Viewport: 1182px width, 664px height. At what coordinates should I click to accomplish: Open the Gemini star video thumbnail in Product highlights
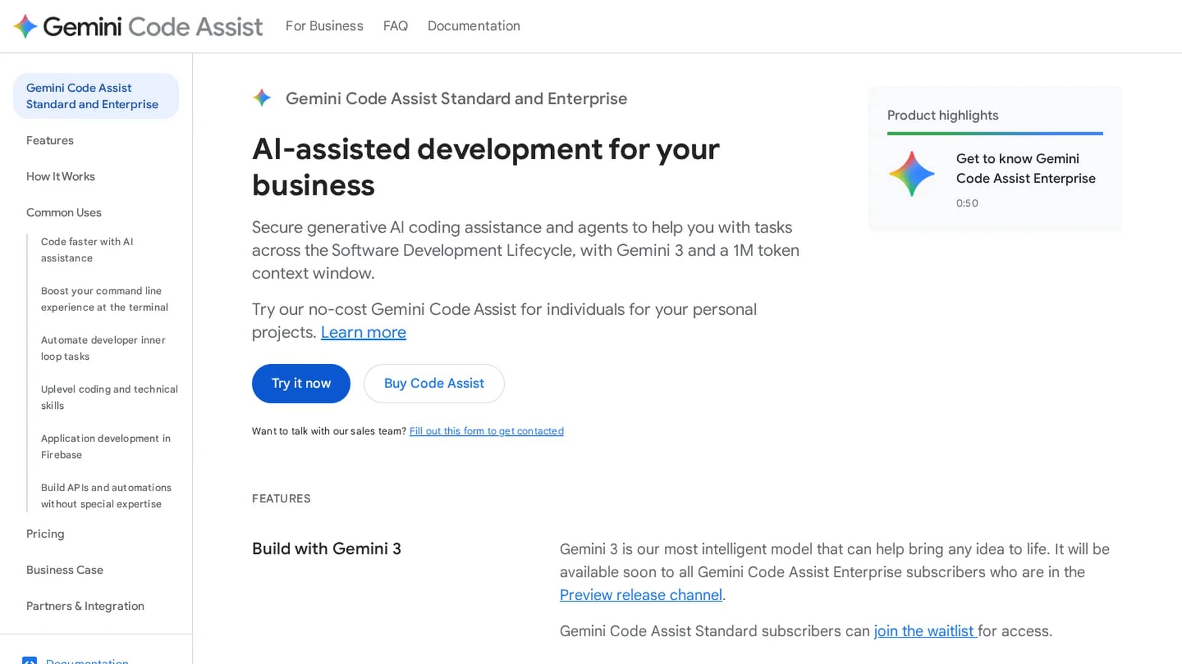point(912,174)
